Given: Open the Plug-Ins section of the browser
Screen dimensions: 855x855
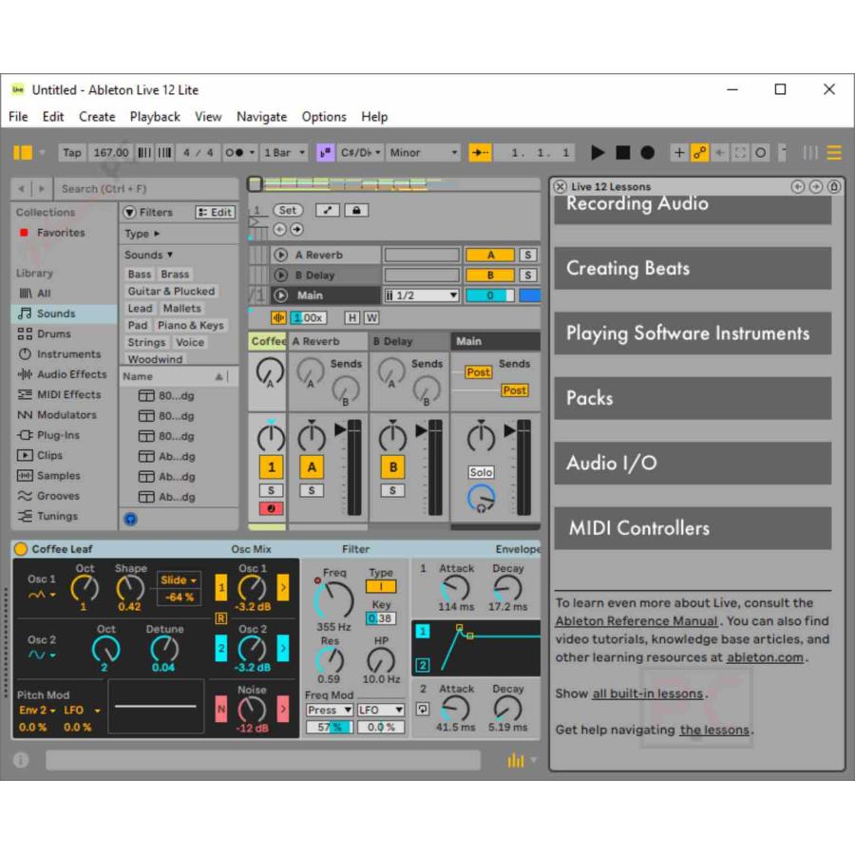Looking at the screenshot, I should 55,435.
